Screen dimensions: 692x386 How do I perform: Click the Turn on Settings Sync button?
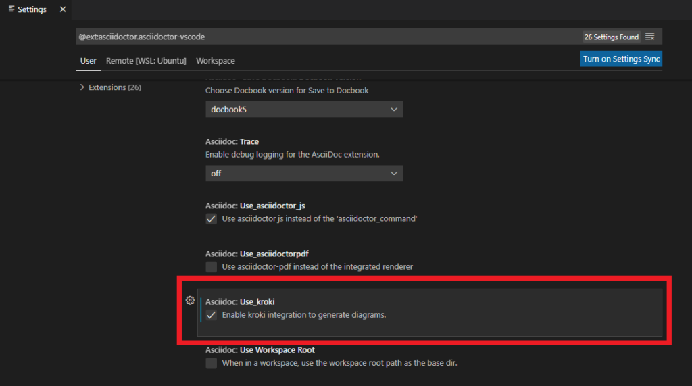[x=621, y=59]
